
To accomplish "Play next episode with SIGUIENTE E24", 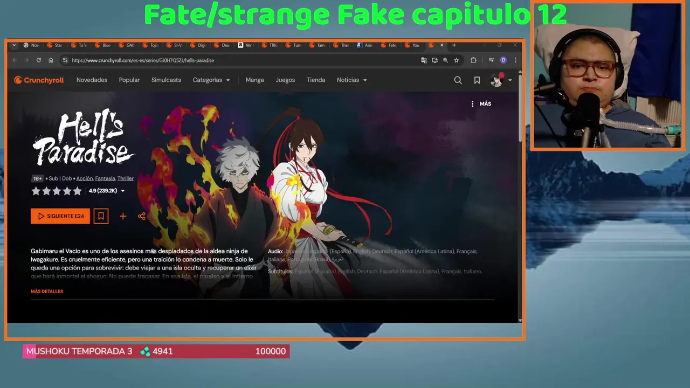I will (60, 216).
